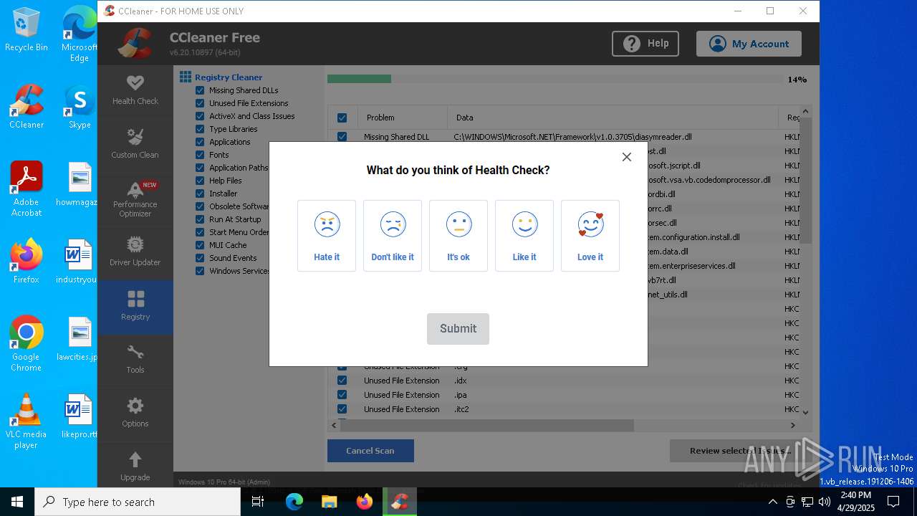Open File Explorer from taskbar
This screenshot has height=516, width=917.
click(x=329, y=502)
